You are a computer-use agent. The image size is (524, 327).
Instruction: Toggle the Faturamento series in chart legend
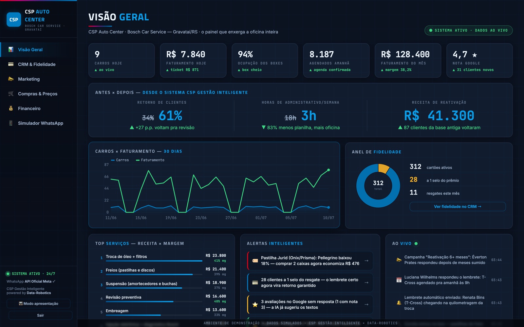click(150, 160)
